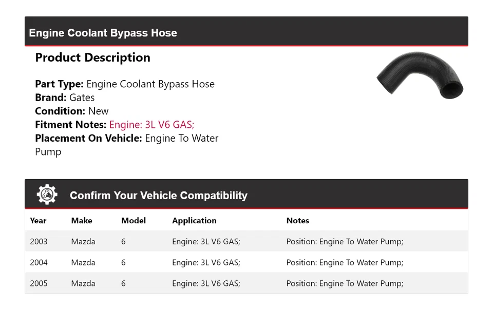Select the Notes column header
The width and height of the screenshot is (493, 310).
pyautogui.click(x=298, y=221)
